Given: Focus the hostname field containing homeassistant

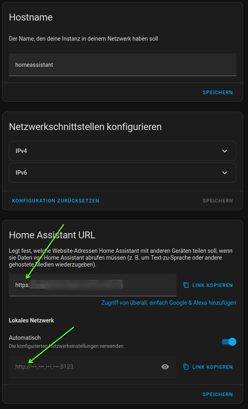Looking at the screenshot, I should [x=122, y=65].
